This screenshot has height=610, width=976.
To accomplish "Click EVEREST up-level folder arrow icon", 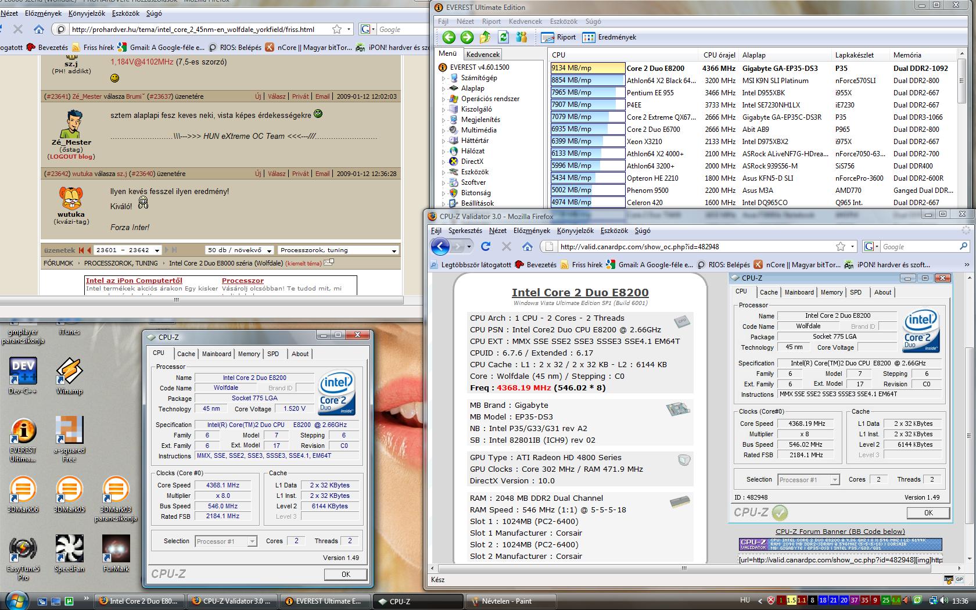I will pos(485,37).
